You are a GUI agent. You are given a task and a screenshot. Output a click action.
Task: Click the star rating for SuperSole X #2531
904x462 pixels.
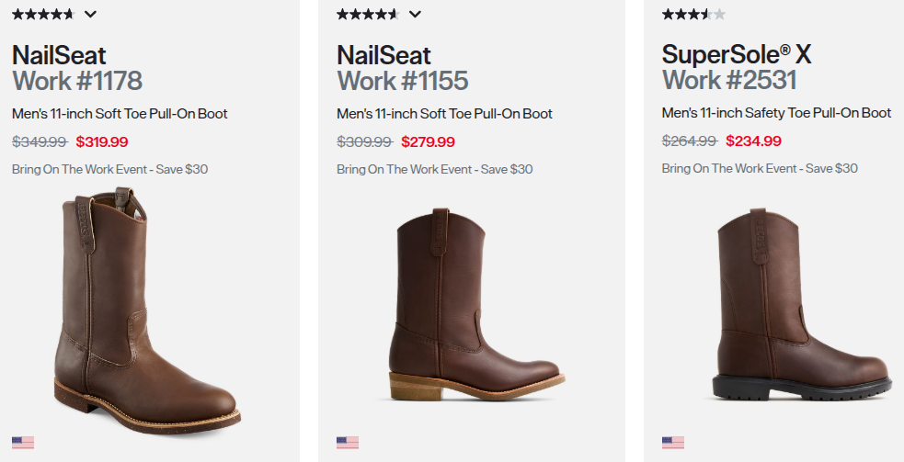[x=693, y=15]
